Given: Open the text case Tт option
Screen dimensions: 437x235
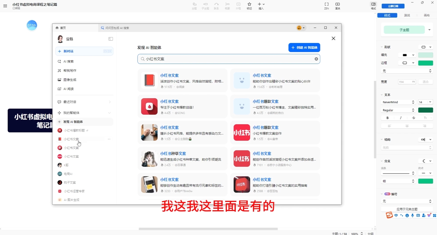Looking at the screenshot, I should click(x=425, y=118).
